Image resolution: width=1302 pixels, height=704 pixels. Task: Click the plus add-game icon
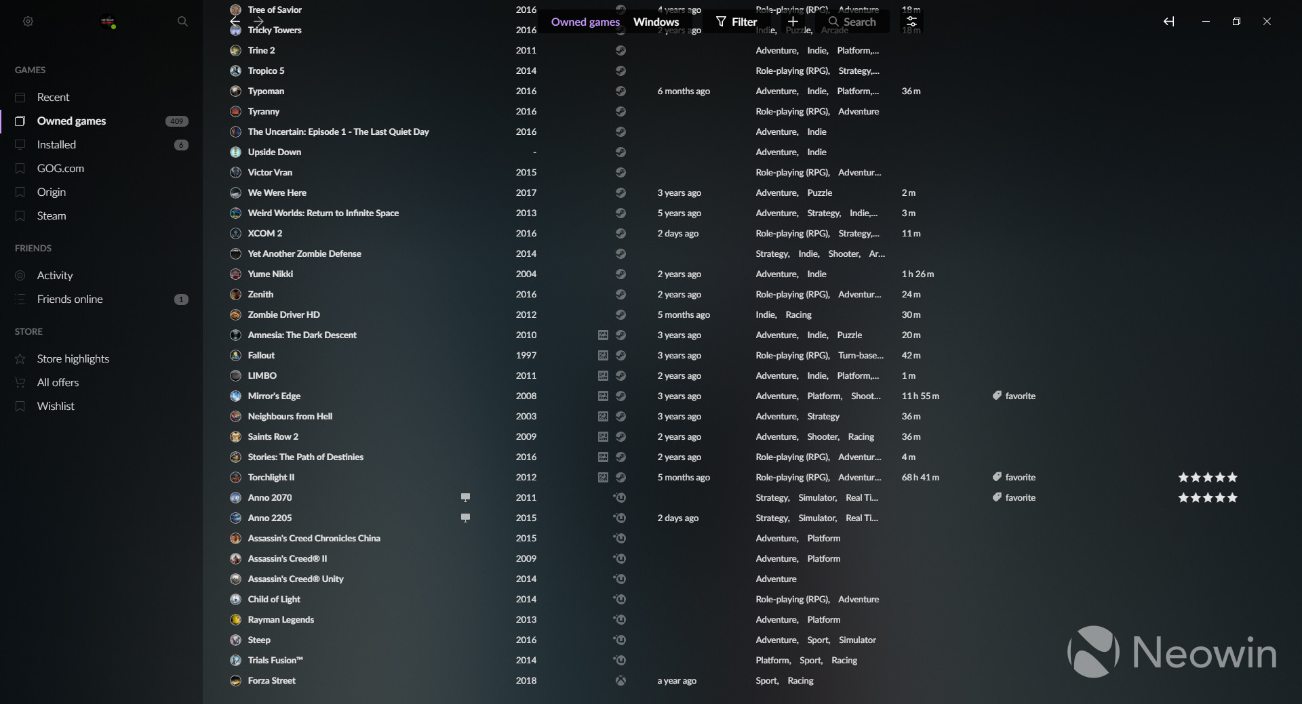click(793, 22)
